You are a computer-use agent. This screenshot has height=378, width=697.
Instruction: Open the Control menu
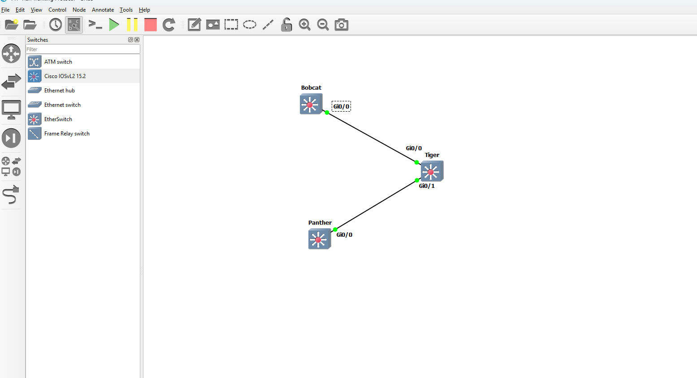(57, 9)
